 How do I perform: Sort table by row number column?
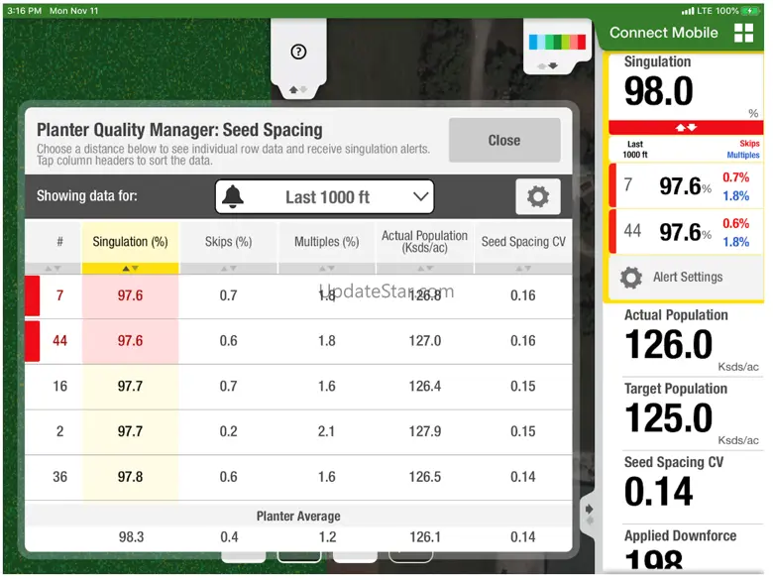pos(59,242)
